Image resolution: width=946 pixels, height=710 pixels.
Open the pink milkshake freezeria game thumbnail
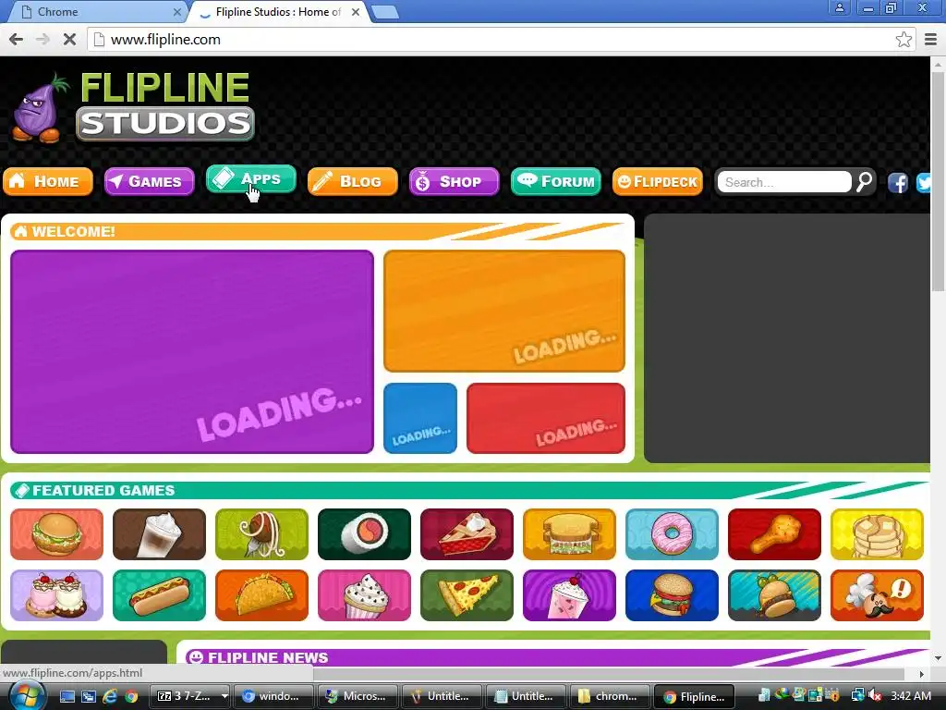[569, 595]
